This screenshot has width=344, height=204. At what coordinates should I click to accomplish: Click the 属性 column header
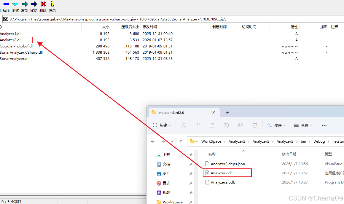294,27
